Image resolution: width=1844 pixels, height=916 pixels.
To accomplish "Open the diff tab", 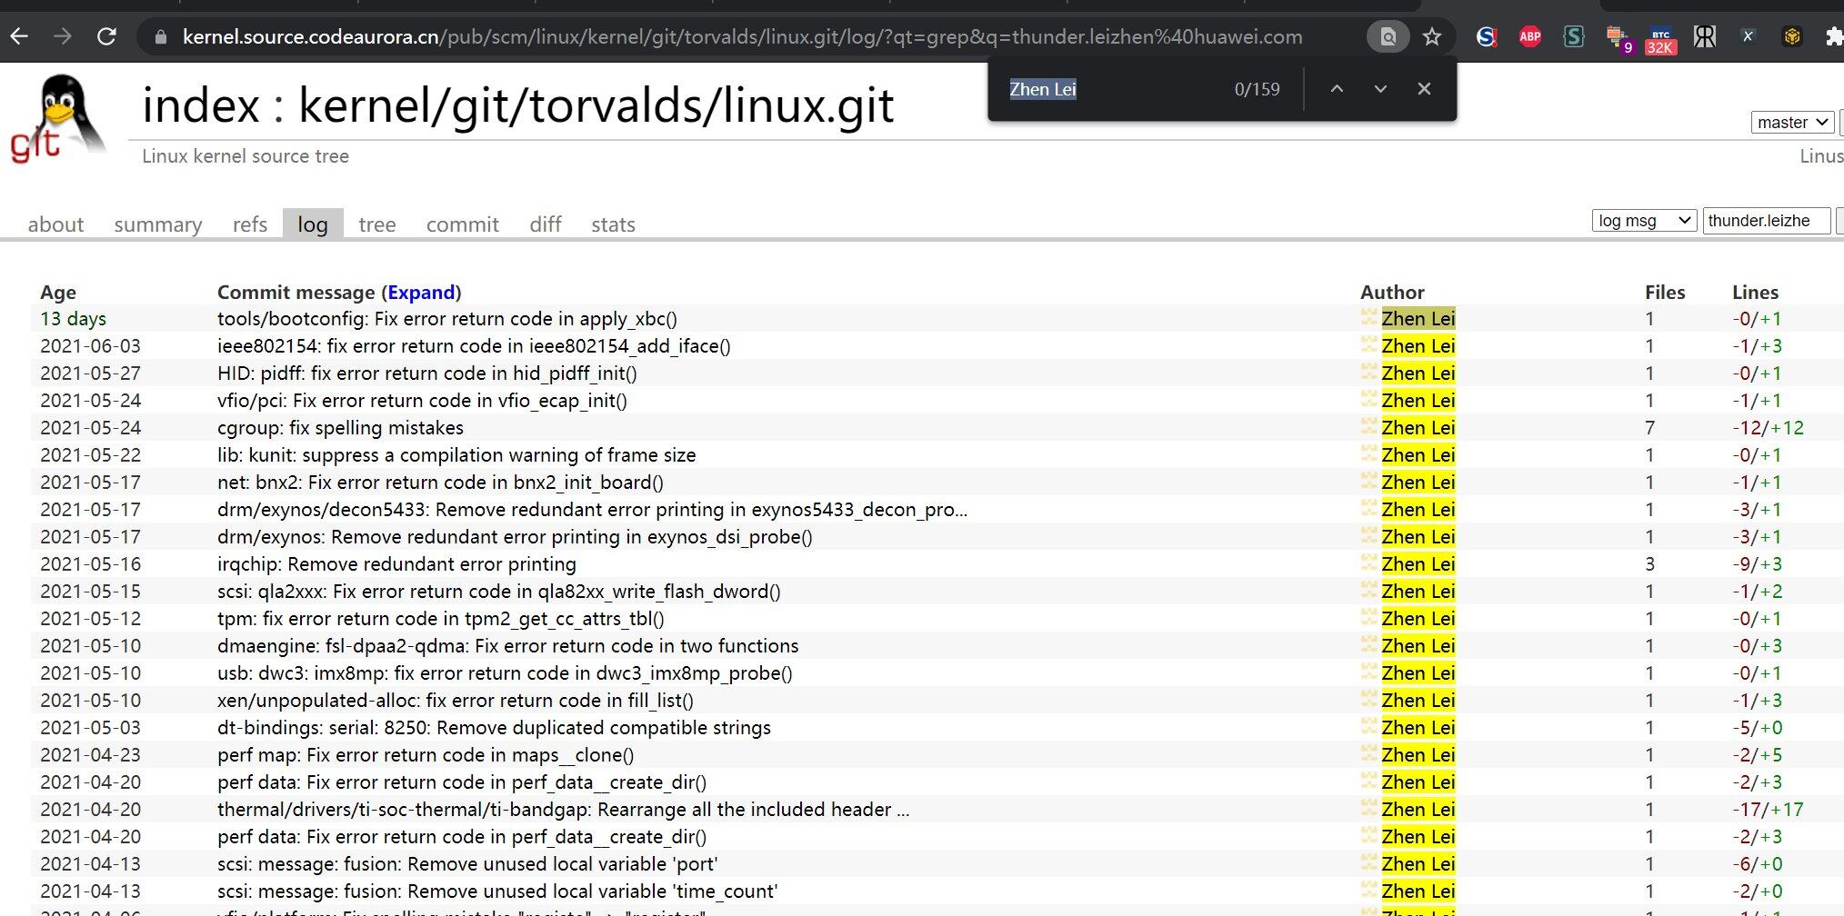I will click(546, 224).
